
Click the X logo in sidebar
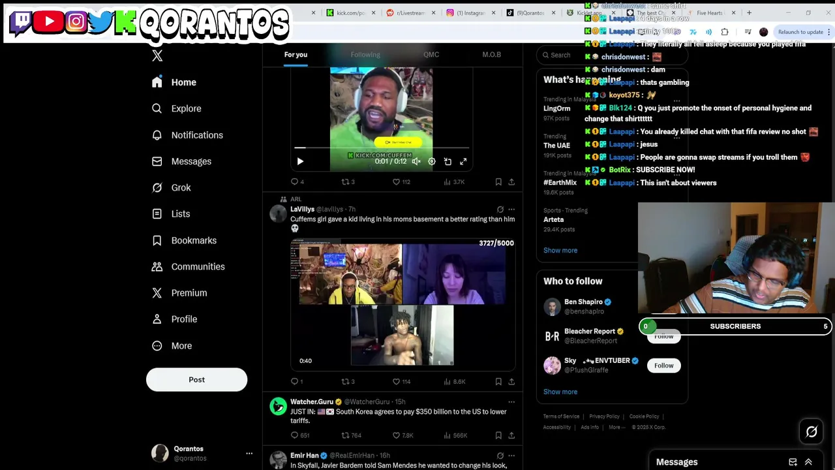point(157,55)
